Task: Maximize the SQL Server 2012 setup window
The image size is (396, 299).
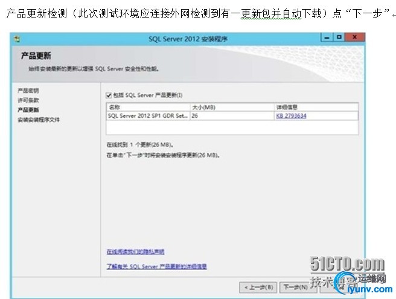Action: point(339,37)
